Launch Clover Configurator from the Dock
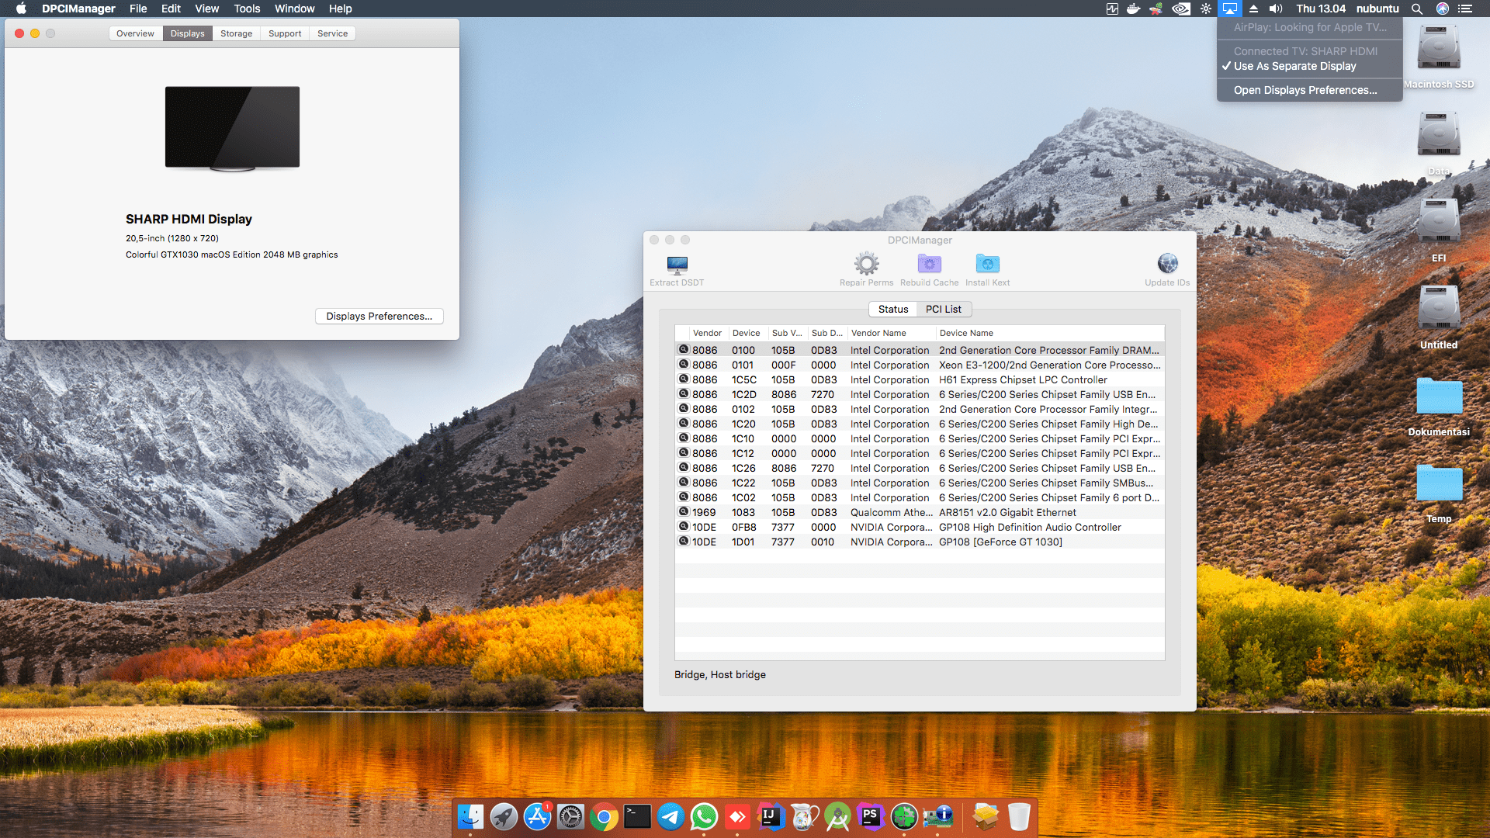Screen dimensions: 1490x838 click(904, 816)
